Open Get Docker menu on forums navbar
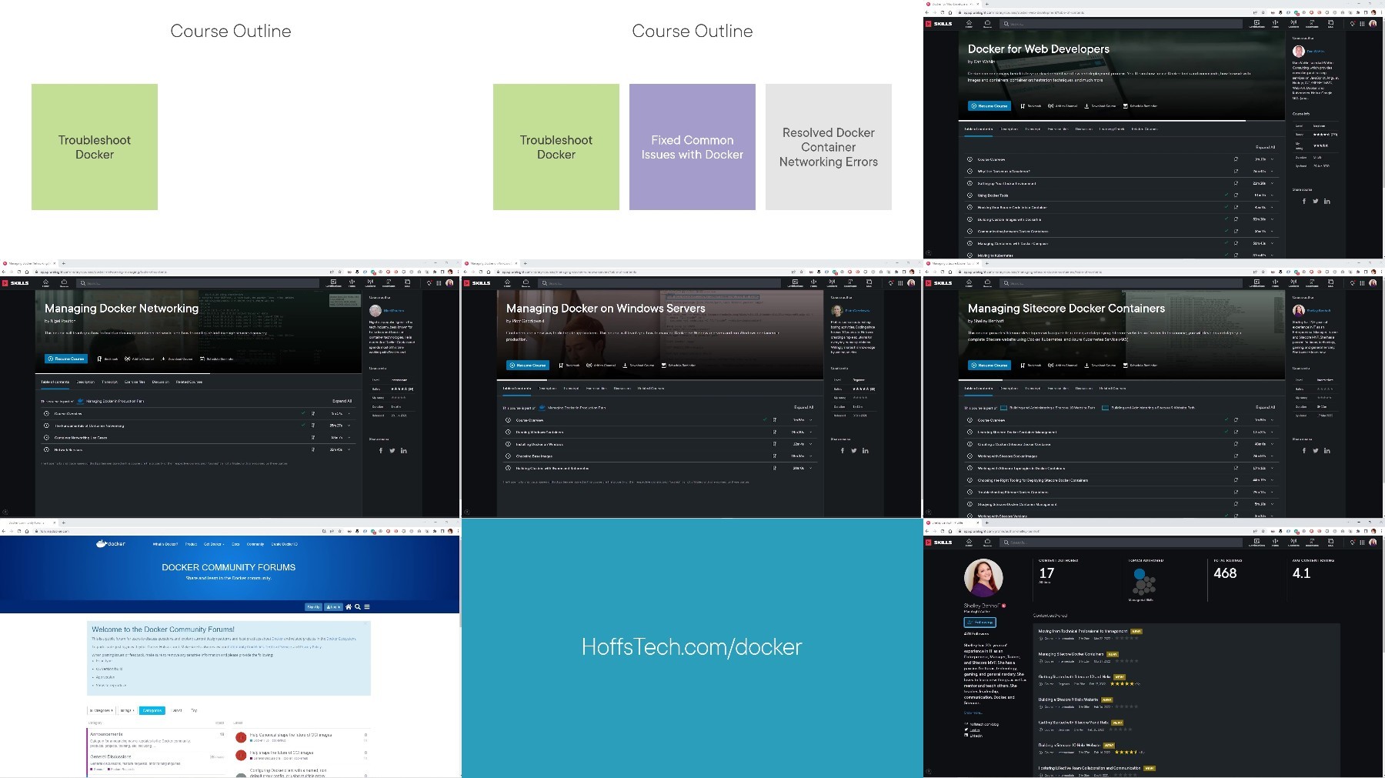1385x778 pixels. pos(213,544)
